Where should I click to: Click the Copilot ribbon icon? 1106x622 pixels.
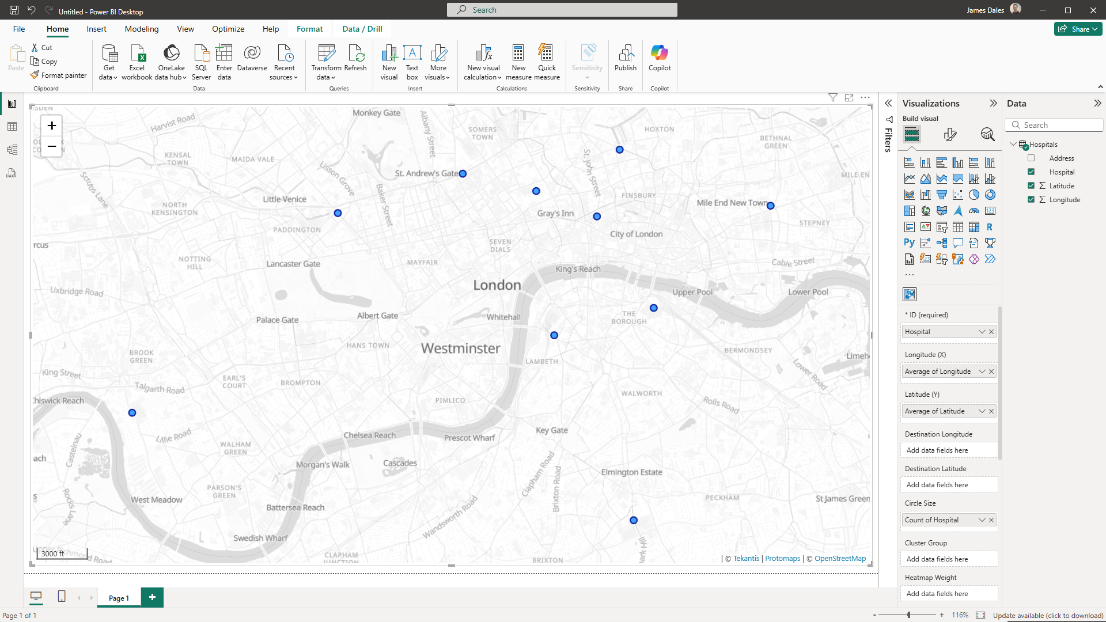659,54
